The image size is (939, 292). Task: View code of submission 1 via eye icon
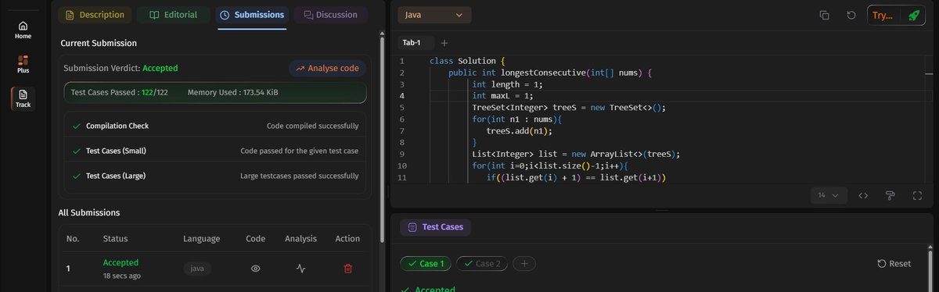pos(255,269)
